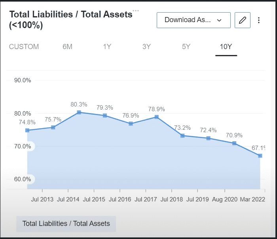Image resolution: width=277 pixels, height=239 pixels.
Task: Click the pencil edit icon
Action: pyautogui.click(x=242, y=20)
